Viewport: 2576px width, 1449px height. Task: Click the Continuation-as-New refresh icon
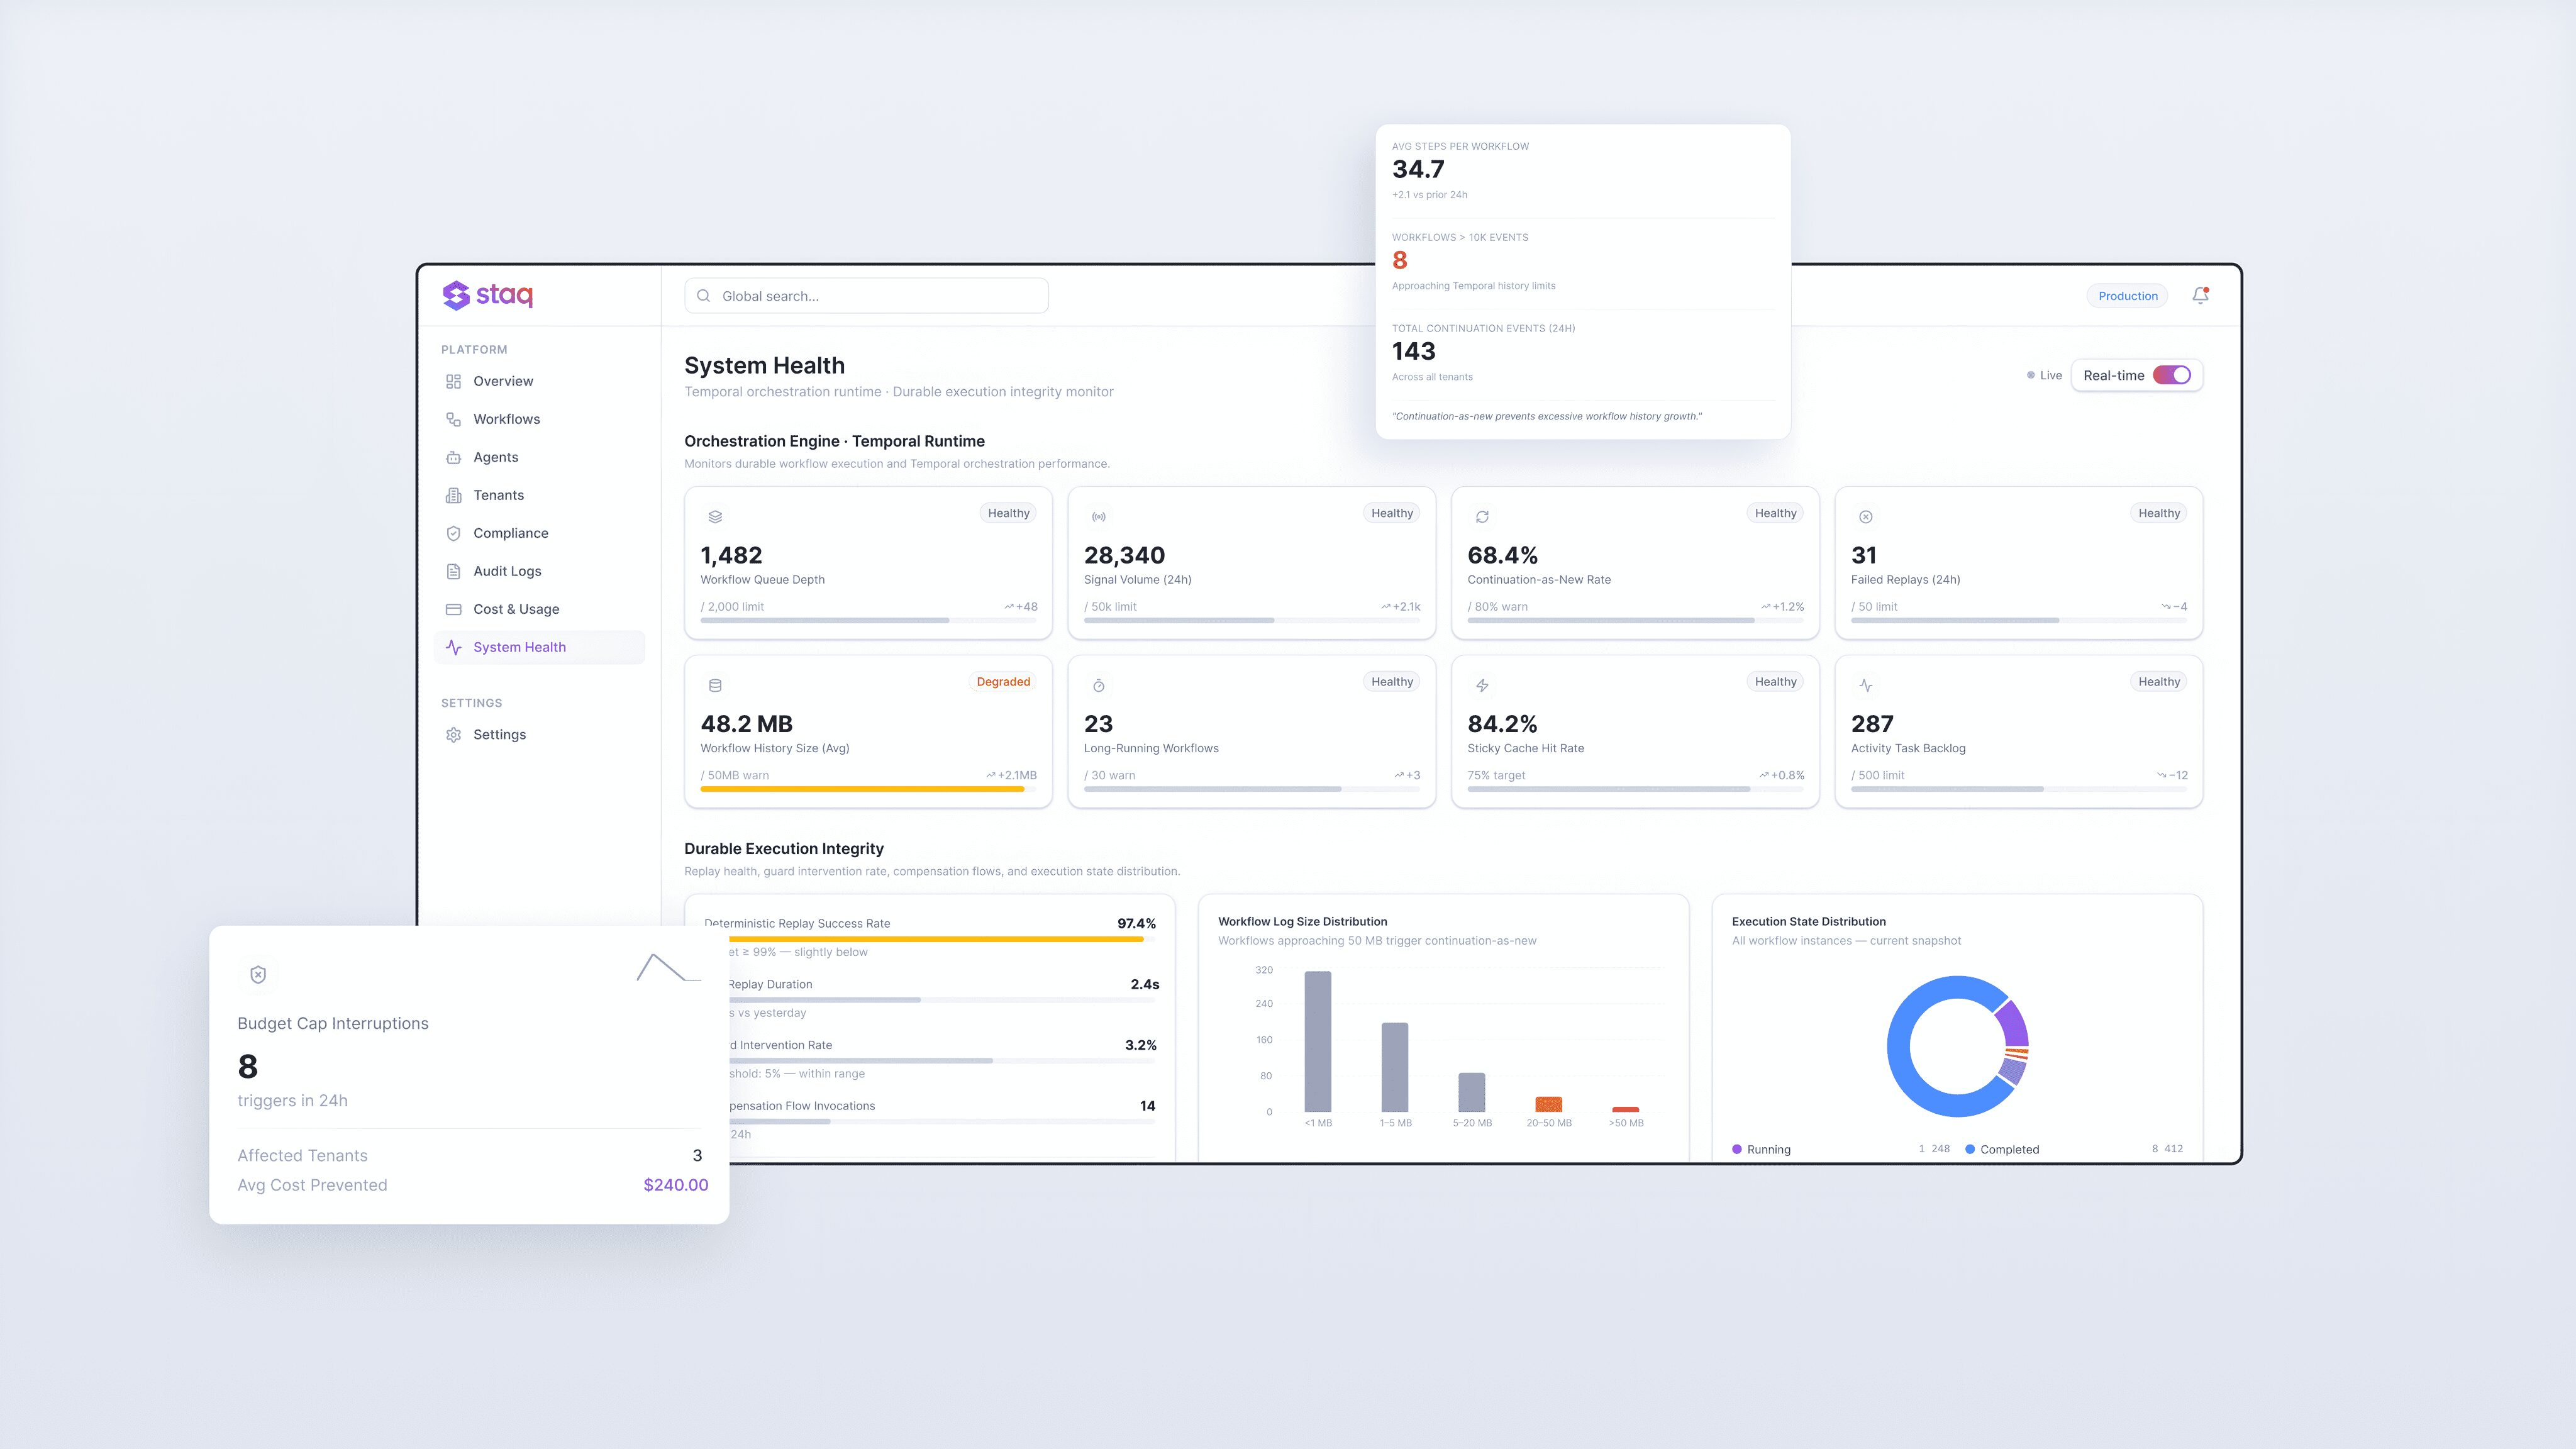tap(1482, 517)
